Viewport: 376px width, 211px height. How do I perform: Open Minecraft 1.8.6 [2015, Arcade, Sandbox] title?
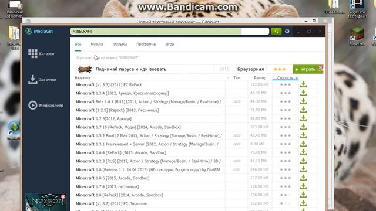[x=112, y=178]
